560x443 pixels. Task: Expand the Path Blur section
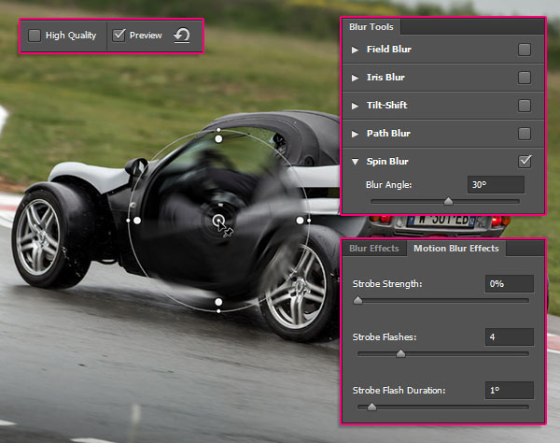[x=355, y=134]
